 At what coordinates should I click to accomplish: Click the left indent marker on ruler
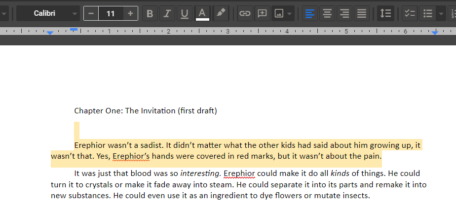click(x=50, y=33)
